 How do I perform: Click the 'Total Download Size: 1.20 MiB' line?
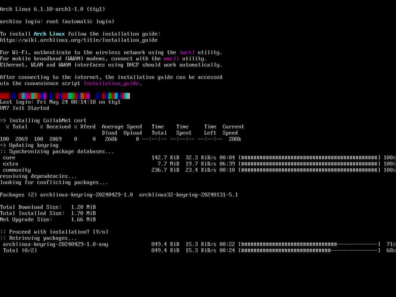[x=48, y=207]
